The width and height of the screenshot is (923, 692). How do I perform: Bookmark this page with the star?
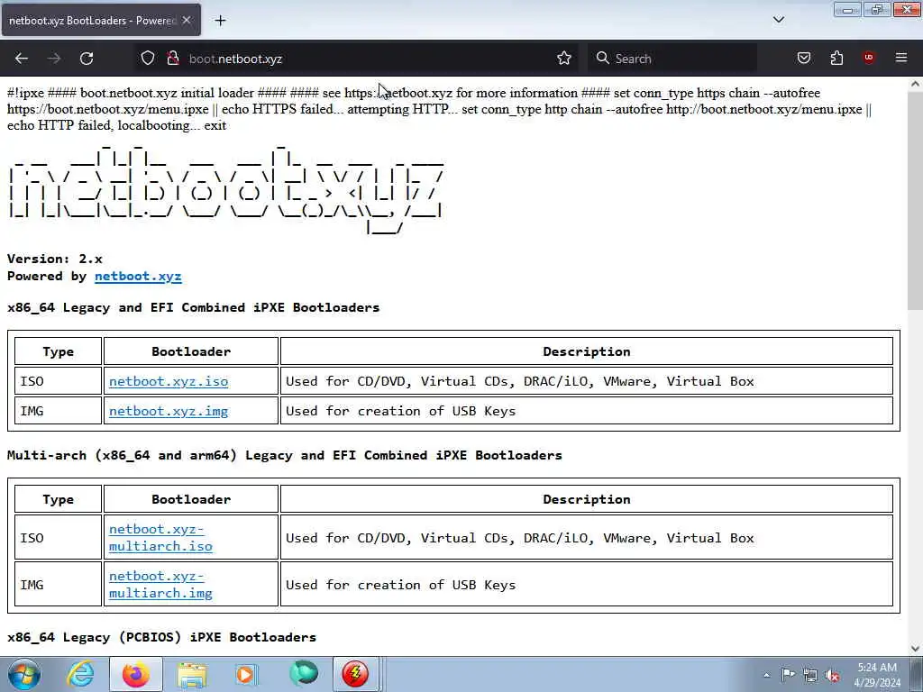click(564, 59)
